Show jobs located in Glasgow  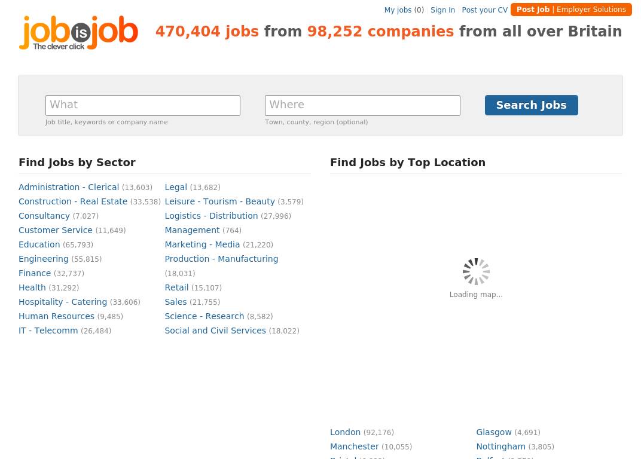pyautogui.click(x=494, y=432)
